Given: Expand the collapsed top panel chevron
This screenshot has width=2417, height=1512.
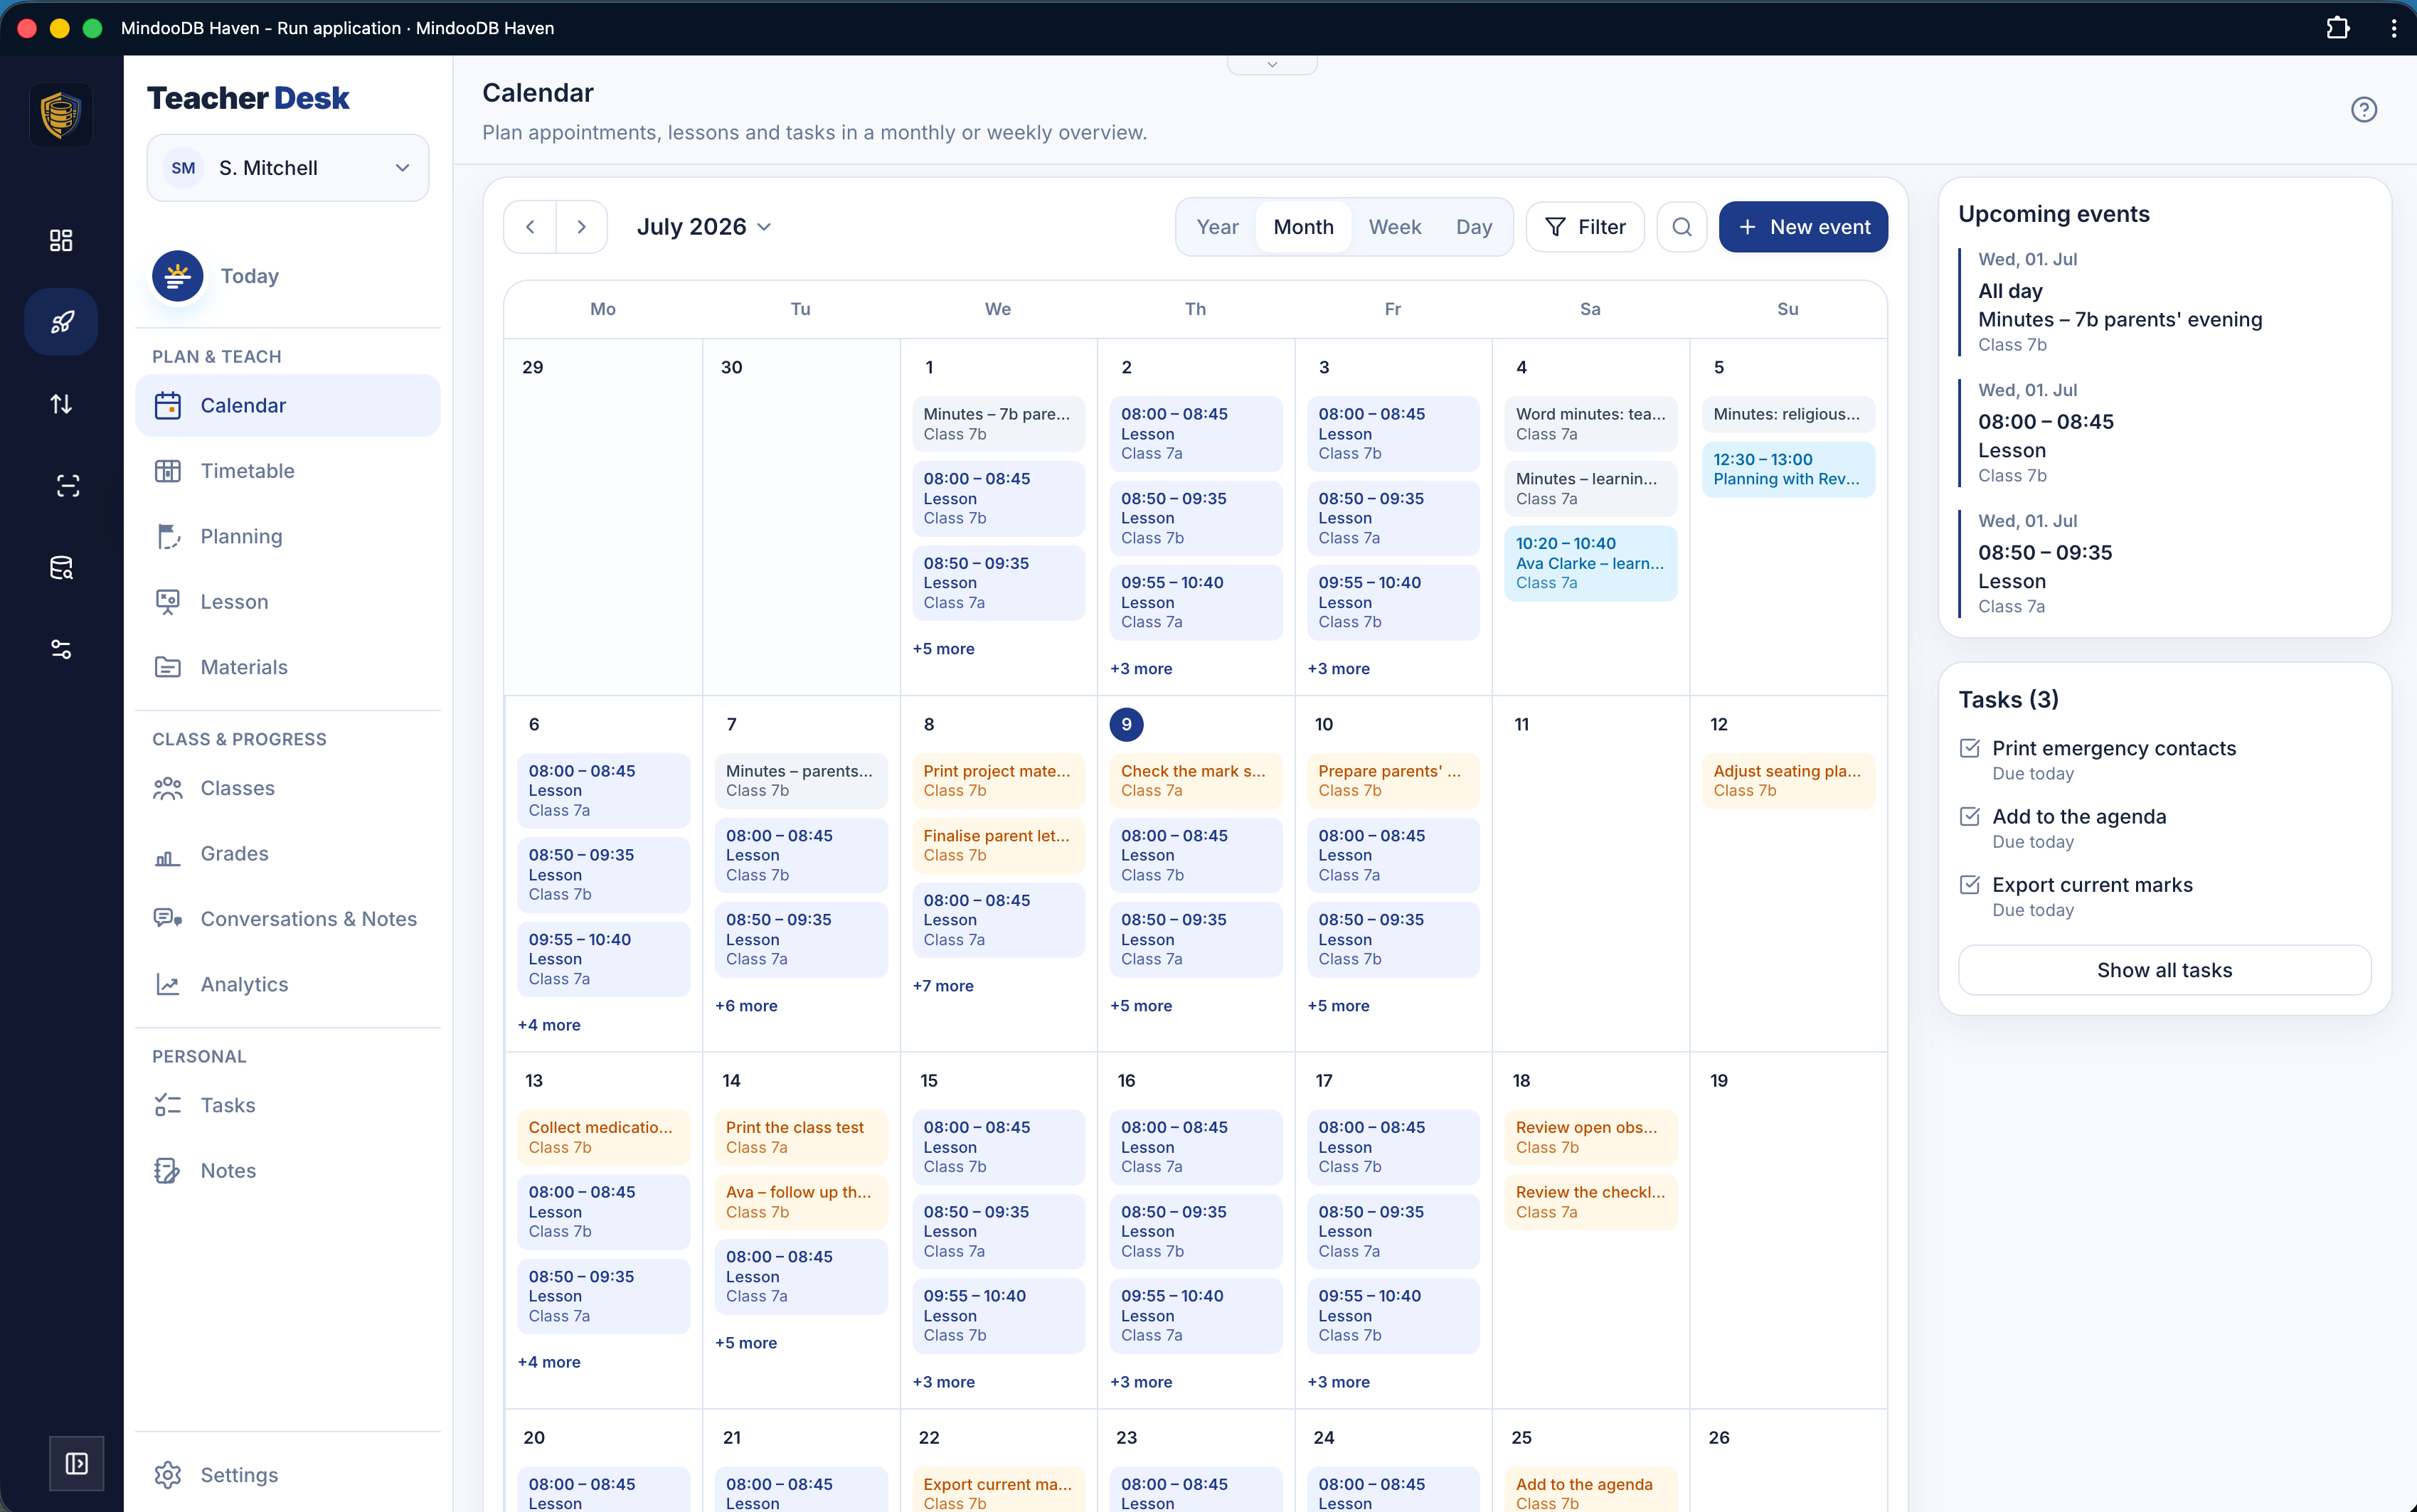Looking at the screenshot, I should pyautogui.click(x=1272, y=65).
